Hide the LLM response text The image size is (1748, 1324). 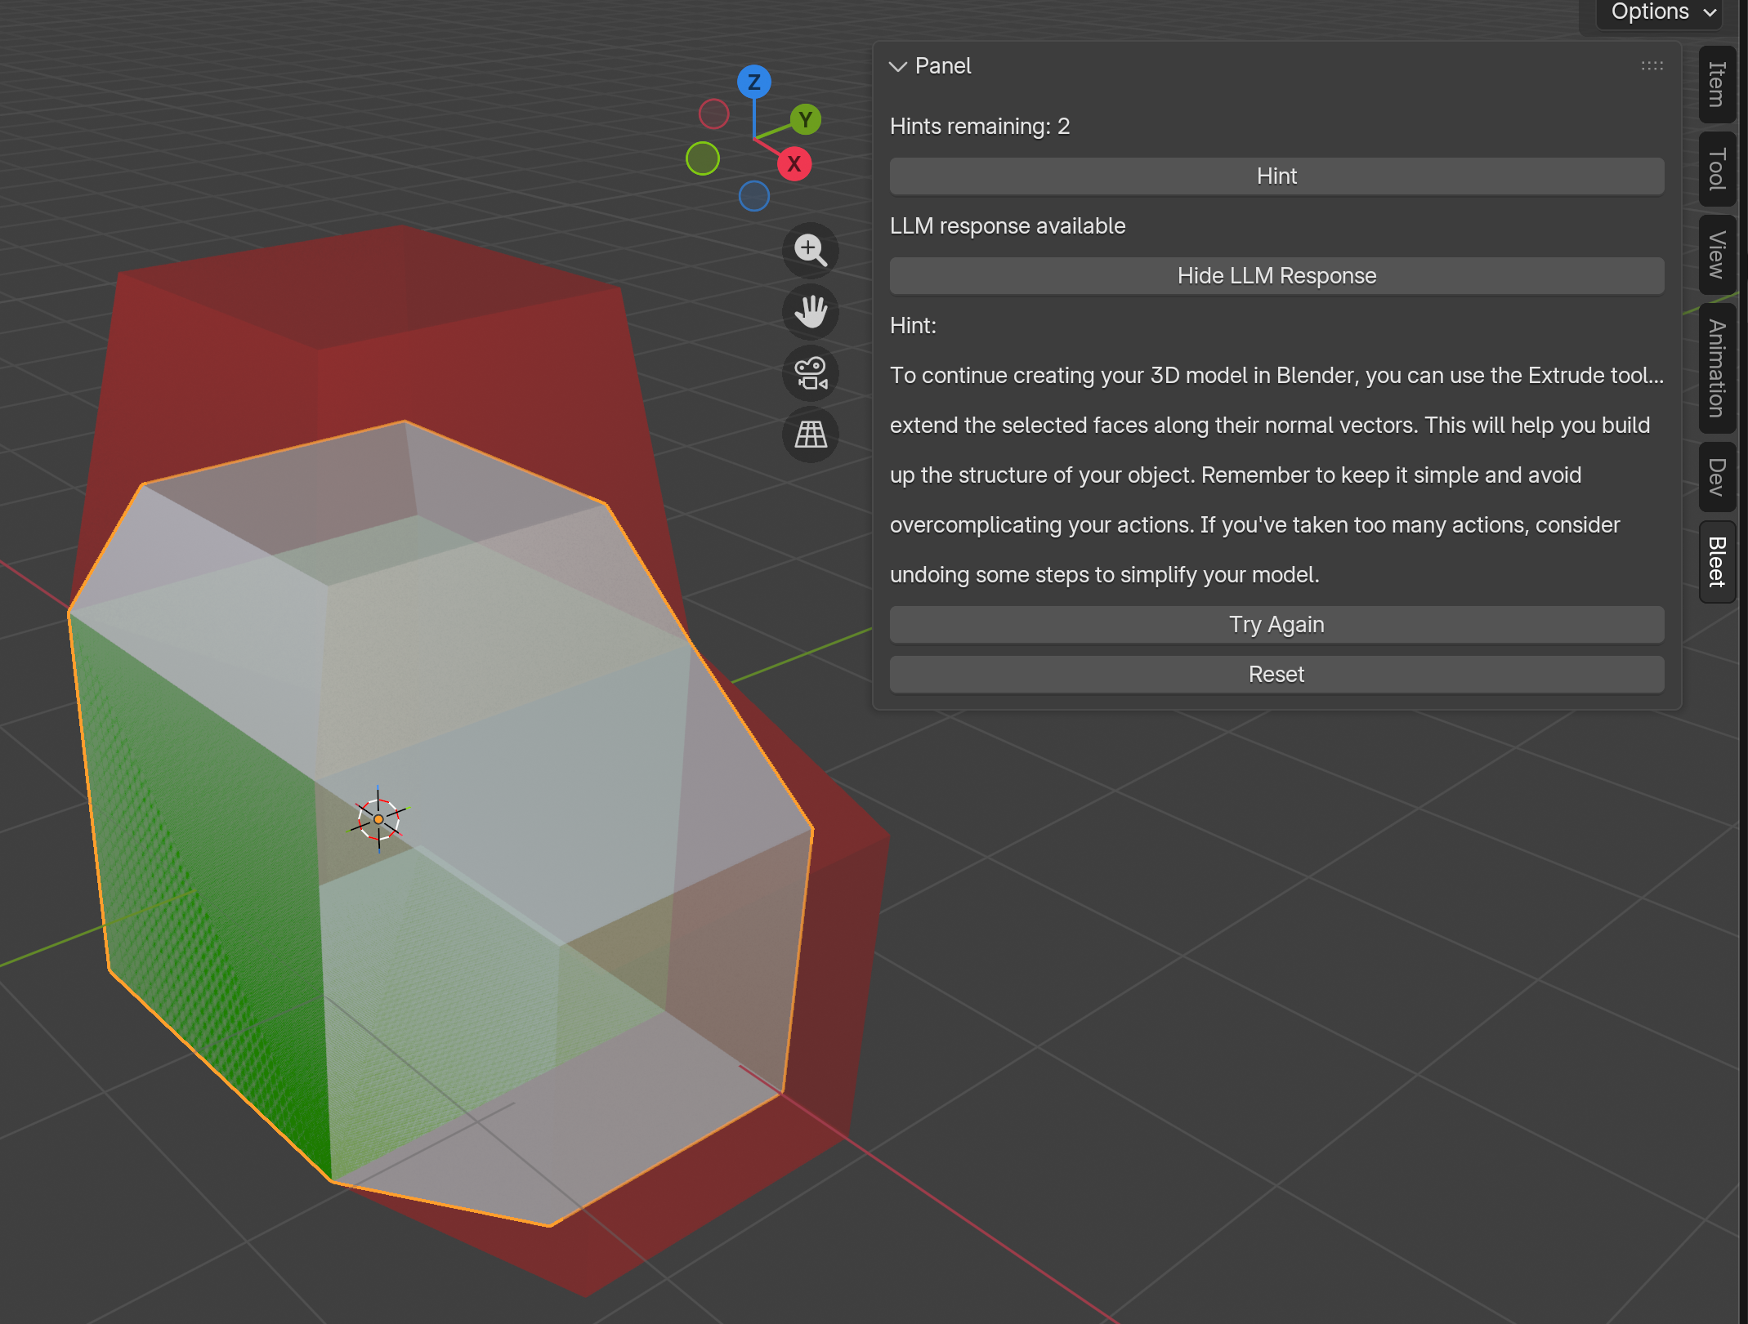1276,276
